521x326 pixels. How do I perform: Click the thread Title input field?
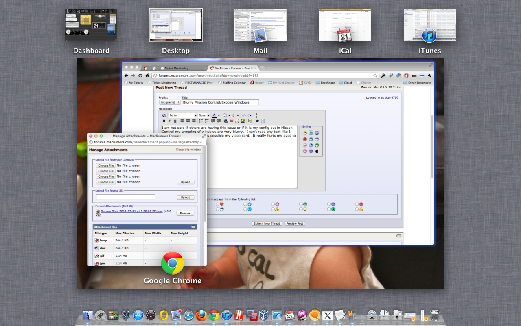pyautogui.click(x=220, y=102)
